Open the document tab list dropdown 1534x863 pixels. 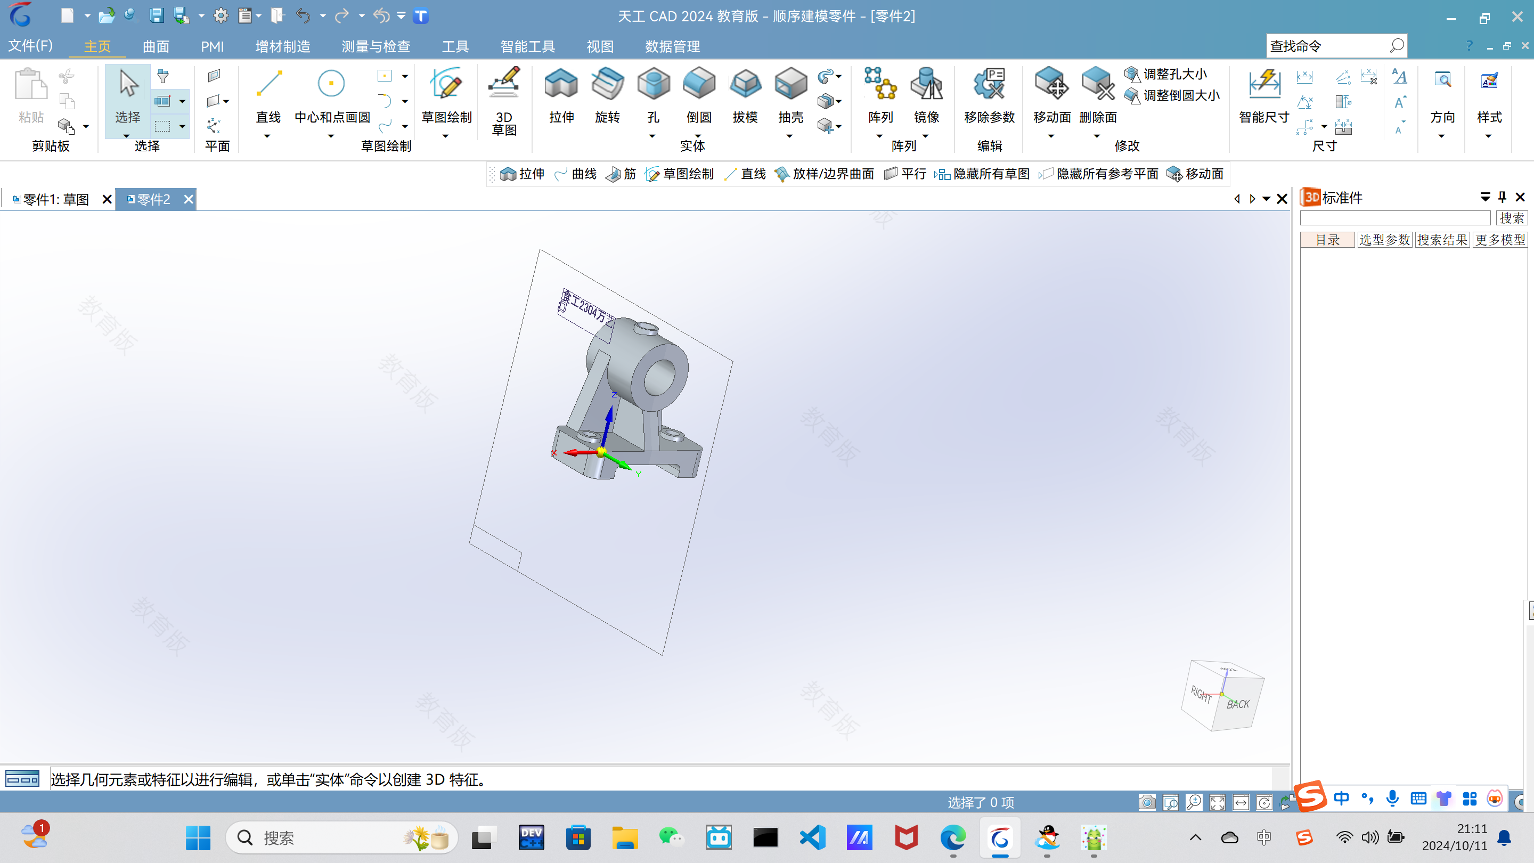point(1267,198)
